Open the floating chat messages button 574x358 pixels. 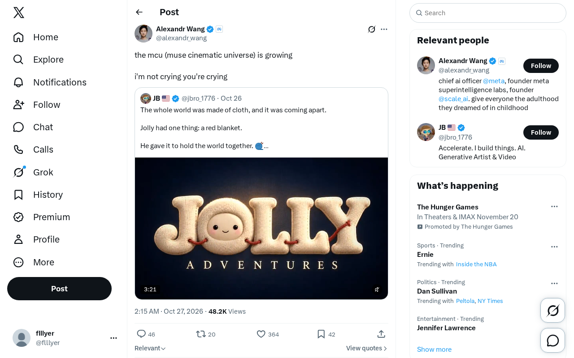tap(552, 341)
